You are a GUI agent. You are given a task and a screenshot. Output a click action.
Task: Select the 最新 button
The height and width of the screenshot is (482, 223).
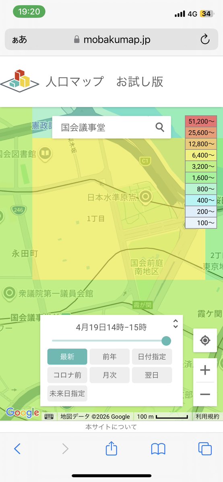tap(67, 357)
